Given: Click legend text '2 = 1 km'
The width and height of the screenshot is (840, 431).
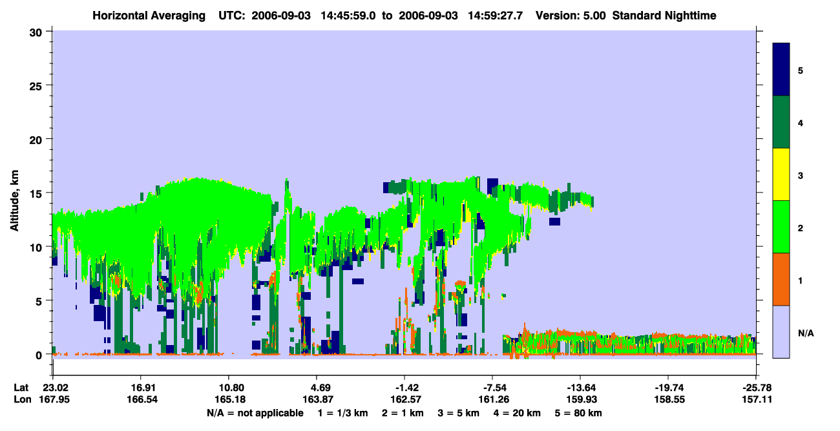Looking at the screenshot, I should click(403, 413).
